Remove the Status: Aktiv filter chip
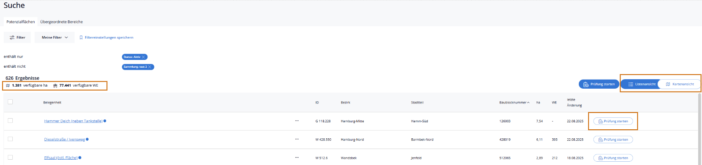 pyautogui.click(x=143, y=57)
